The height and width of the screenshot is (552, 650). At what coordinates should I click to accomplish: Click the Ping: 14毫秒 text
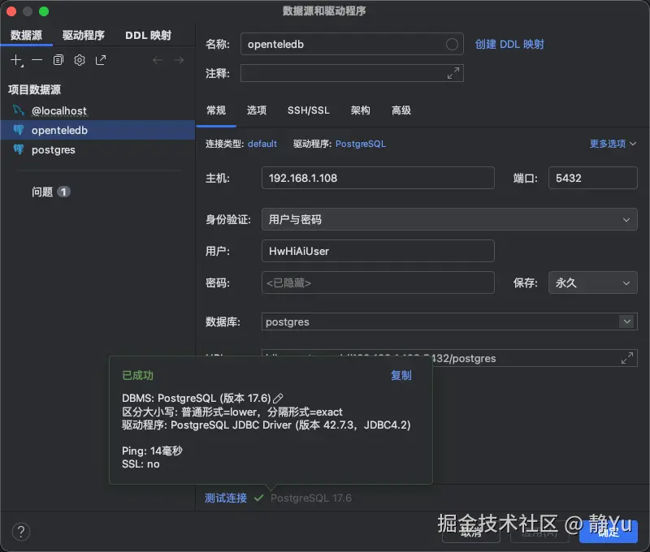tap(152, 451)
